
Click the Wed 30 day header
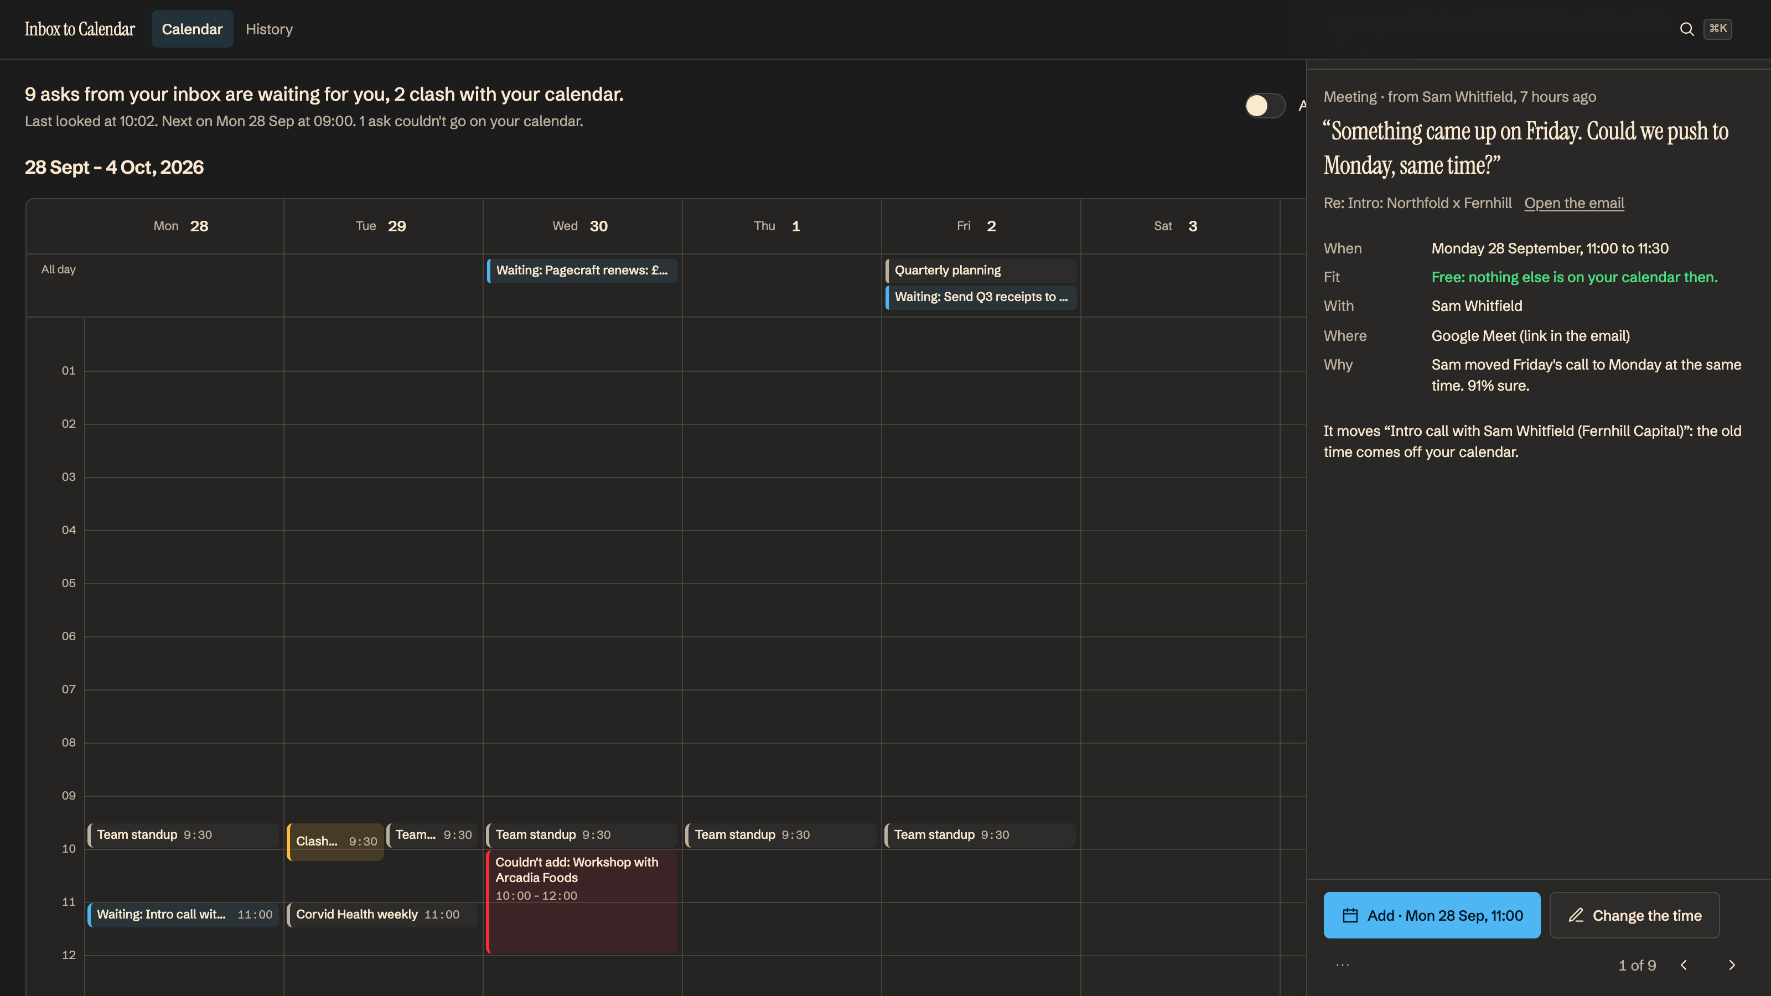point(581,226)
